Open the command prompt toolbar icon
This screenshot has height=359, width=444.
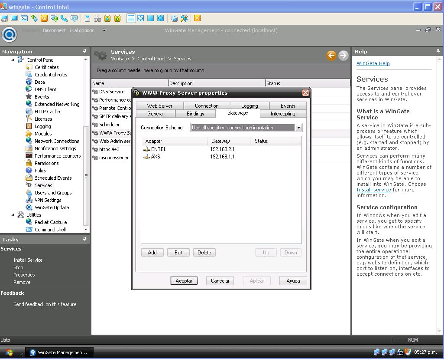[24, 18]
